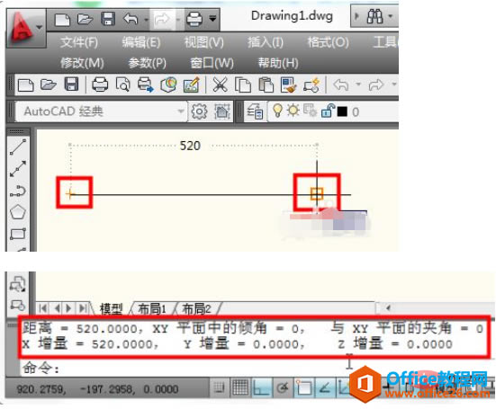Click standard toolbar Undo arrow
The width and height of the screenshot is (496, 409).
click(341, 84)
